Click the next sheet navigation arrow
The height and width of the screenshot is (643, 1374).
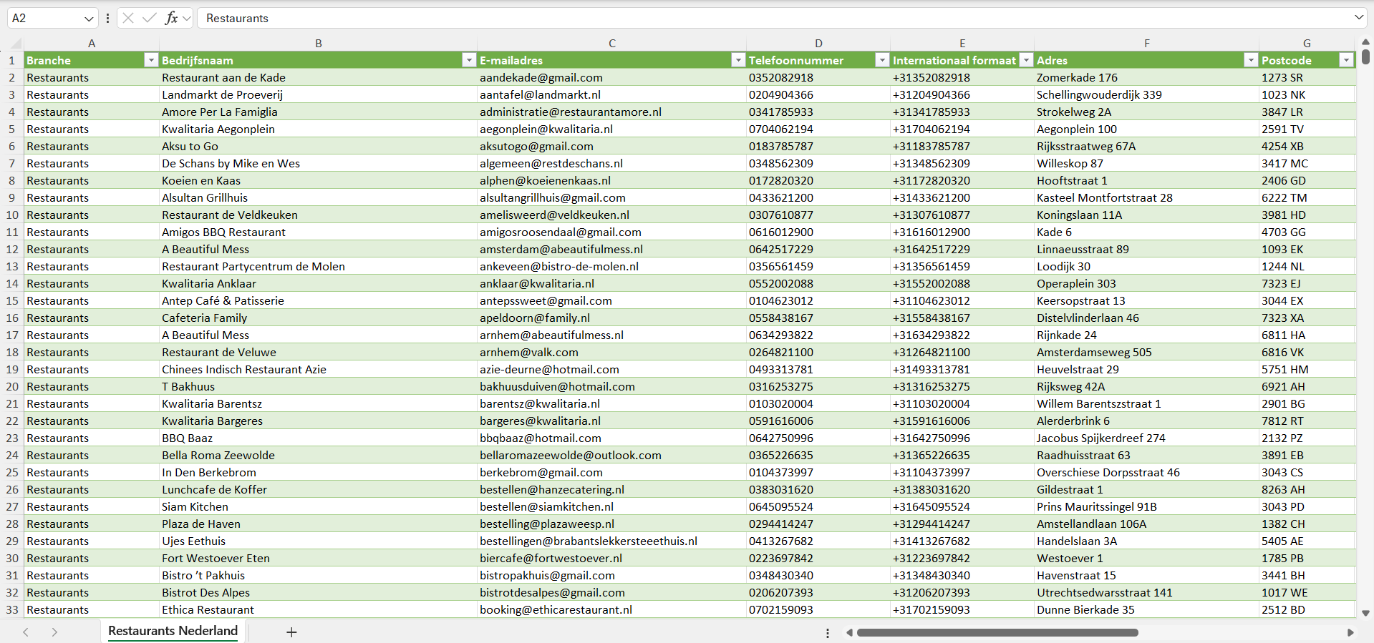pyautogui.click(x=54, y=632)
